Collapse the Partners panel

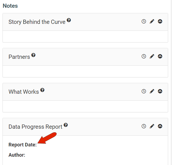pyautogui.click(x=160, y=56)
